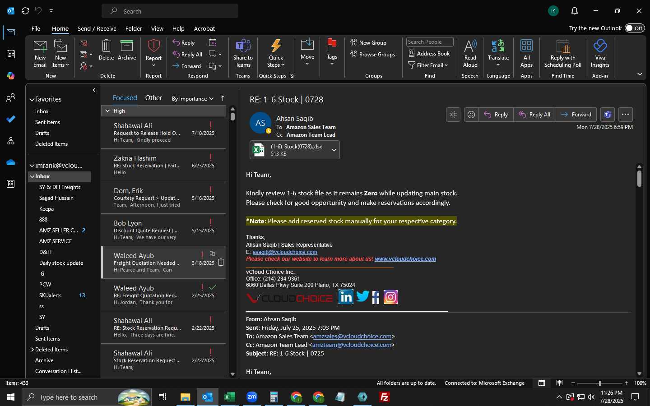The width and height of the screenshot is (650, 406).
Task: Create a New Email
Action: 40,53
